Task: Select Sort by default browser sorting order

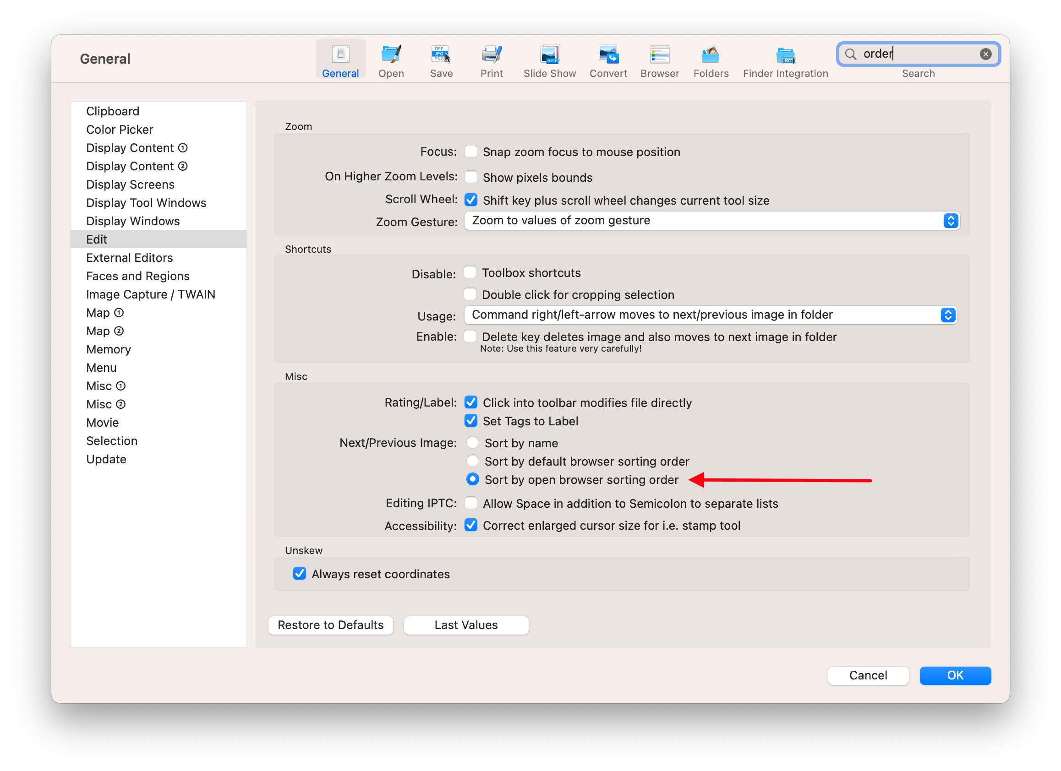Action: [x=472, y=461]
